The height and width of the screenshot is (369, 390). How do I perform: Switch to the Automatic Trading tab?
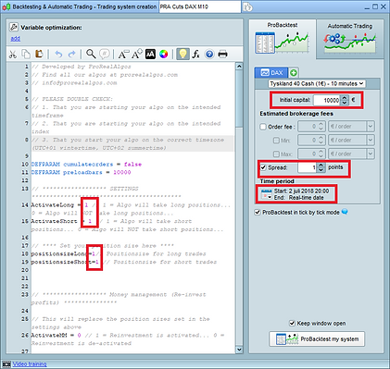[x=350, y=38]
